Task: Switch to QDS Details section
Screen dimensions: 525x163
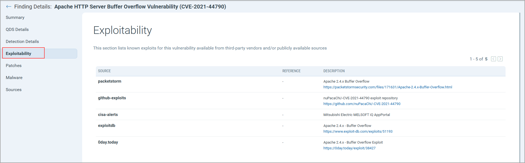Action: [x=17, y=30]
